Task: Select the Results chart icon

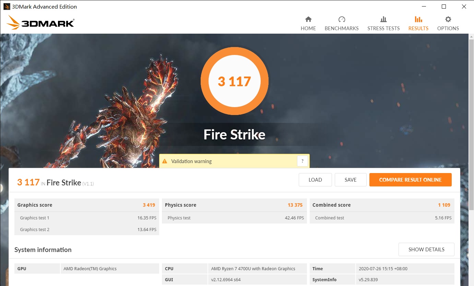Action: pos(418,19)
